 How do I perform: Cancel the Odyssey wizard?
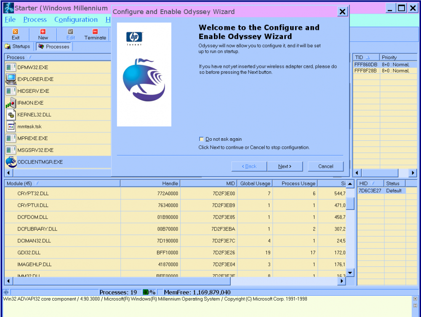click(x=325, y=167)
